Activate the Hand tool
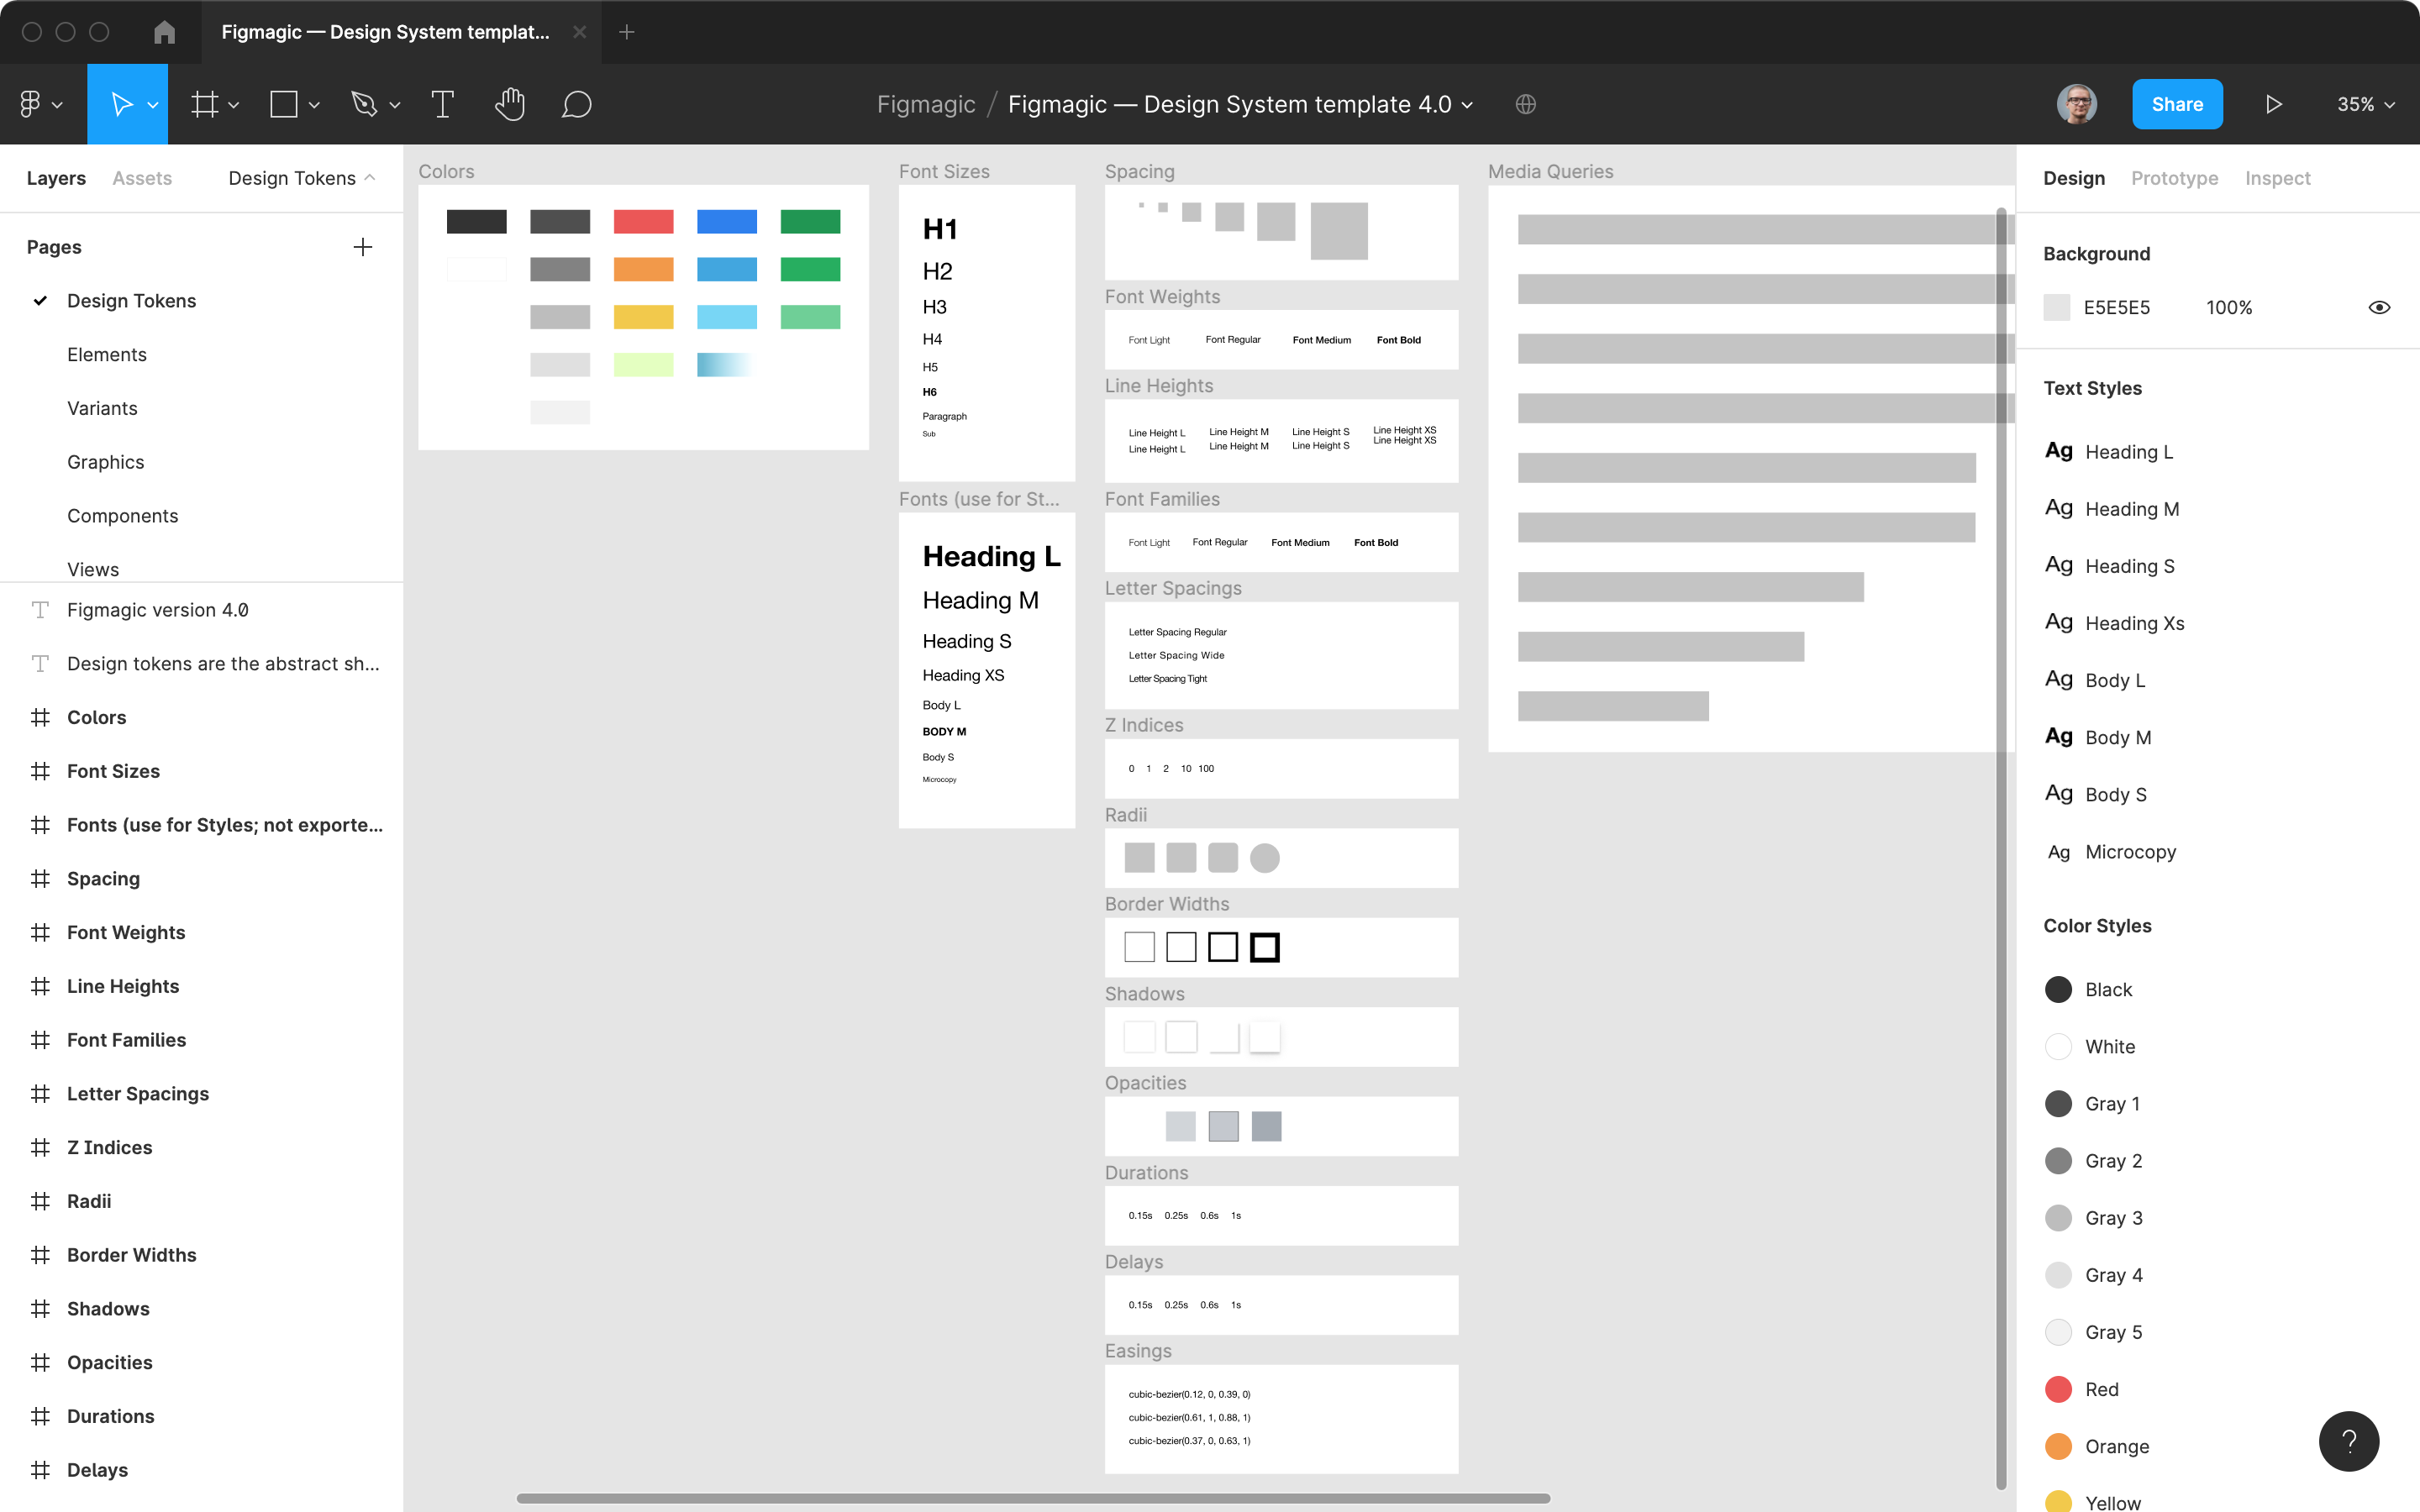Image resolution: width=2420 pixels, height=1512 pixels. click(510, 103)
